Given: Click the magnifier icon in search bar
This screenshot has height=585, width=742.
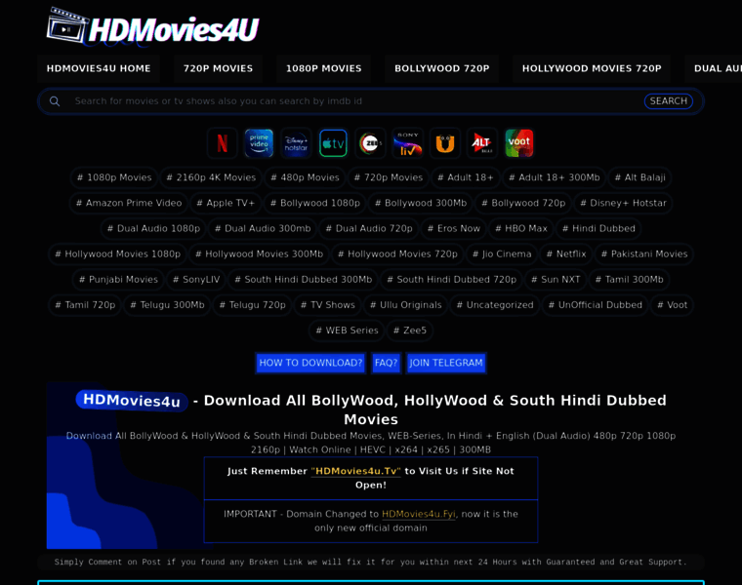Looking at the screenshot, I should [55, 101].
